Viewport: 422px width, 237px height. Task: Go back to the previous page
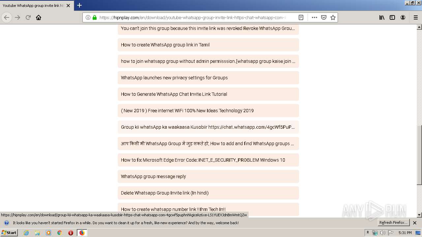pyautogui.click(x=7, y=17)
